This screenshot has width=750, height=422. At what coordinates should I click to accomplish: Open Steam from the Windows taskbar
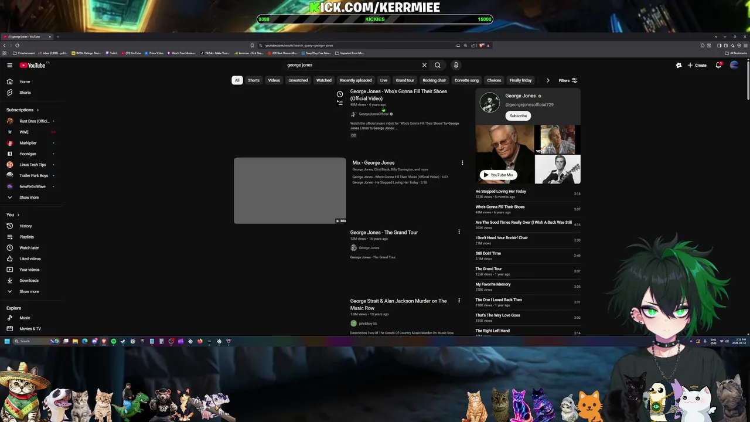123,341
